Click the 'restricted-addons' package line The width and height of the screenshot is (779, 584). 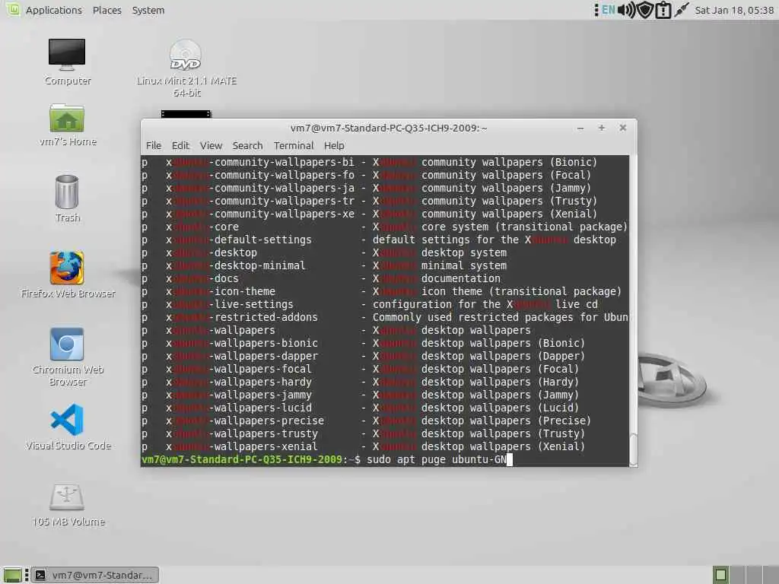[385, 317]
